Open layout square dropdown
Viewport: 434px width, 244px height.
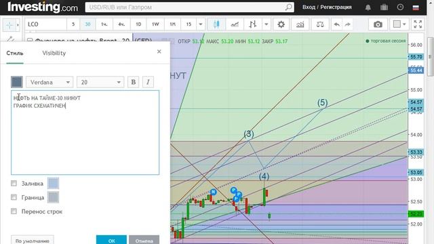tap(399, 24)
